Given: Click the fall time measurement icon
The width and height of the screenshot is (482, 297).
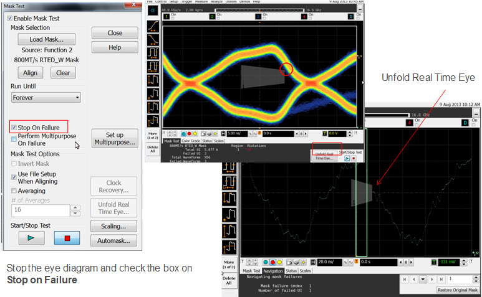Looking at the screenshot, I should click(153, 39).
